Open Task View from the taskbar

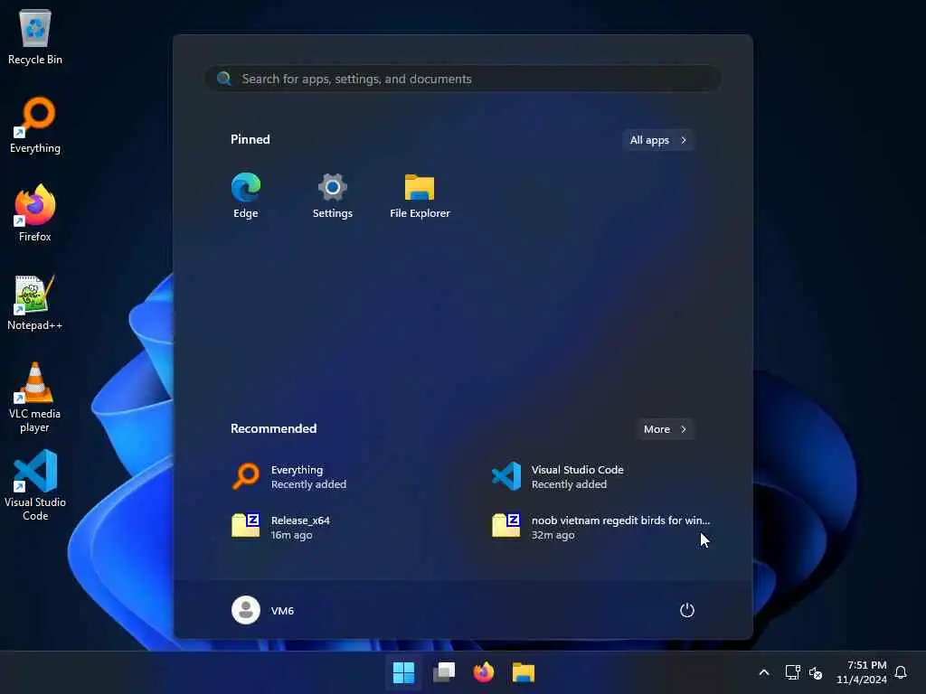(x=443, y=672)
